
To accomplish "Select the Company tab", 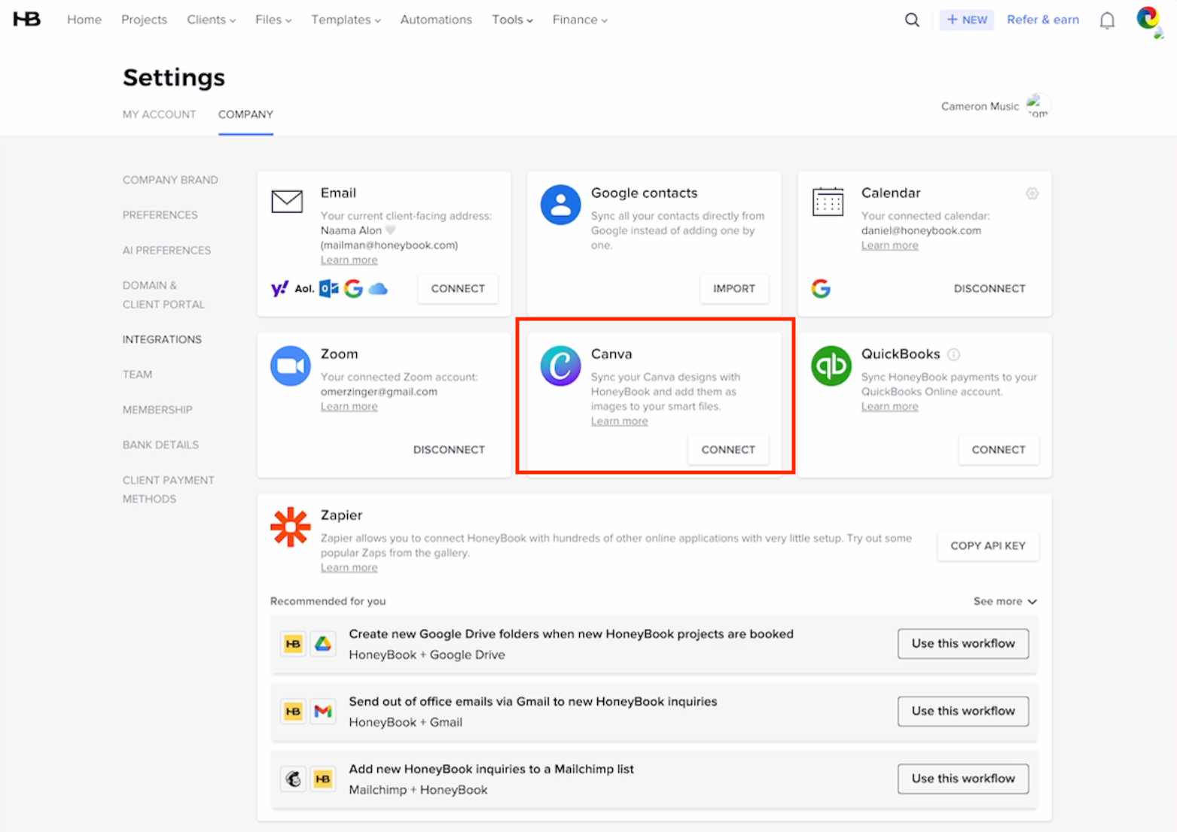I will (x=245, y=114).
